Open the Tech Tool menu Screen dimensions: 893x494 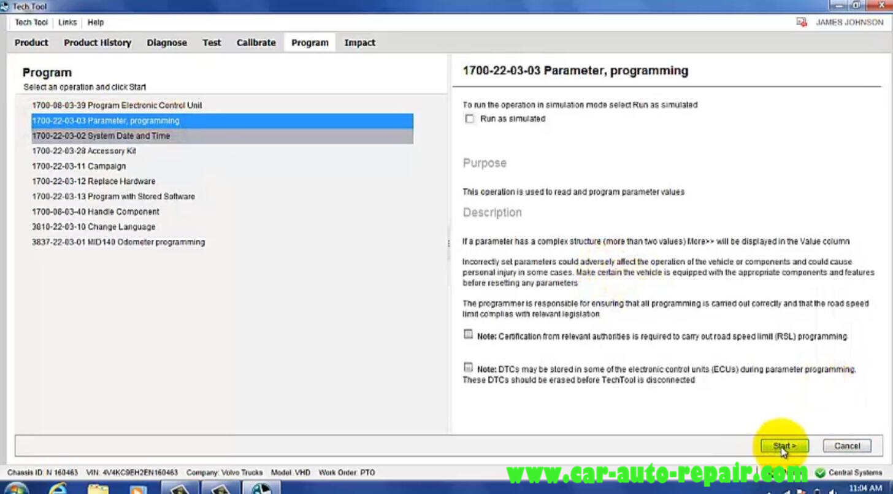coord(31,22)
